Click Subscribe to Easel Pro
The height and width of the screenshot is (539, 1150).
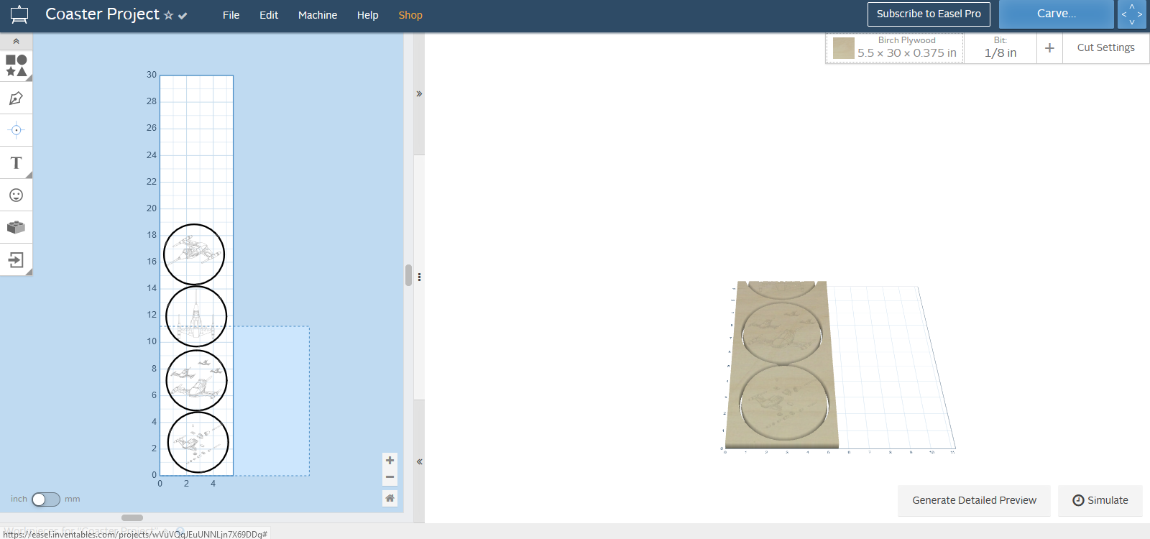point(929,14)
